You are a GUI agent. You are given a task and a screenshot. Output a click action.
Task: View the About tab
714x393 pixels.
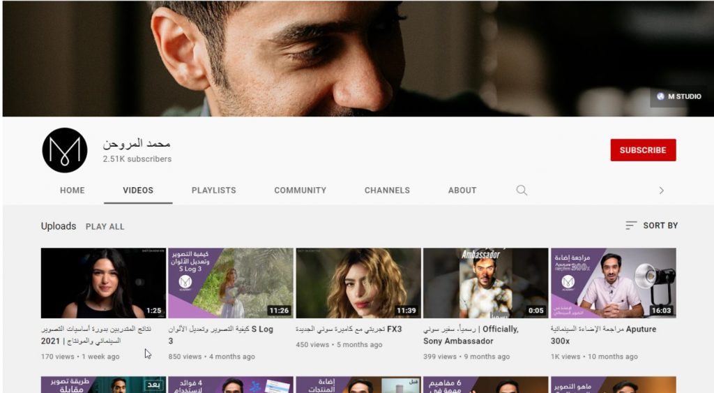pos(462,190)
